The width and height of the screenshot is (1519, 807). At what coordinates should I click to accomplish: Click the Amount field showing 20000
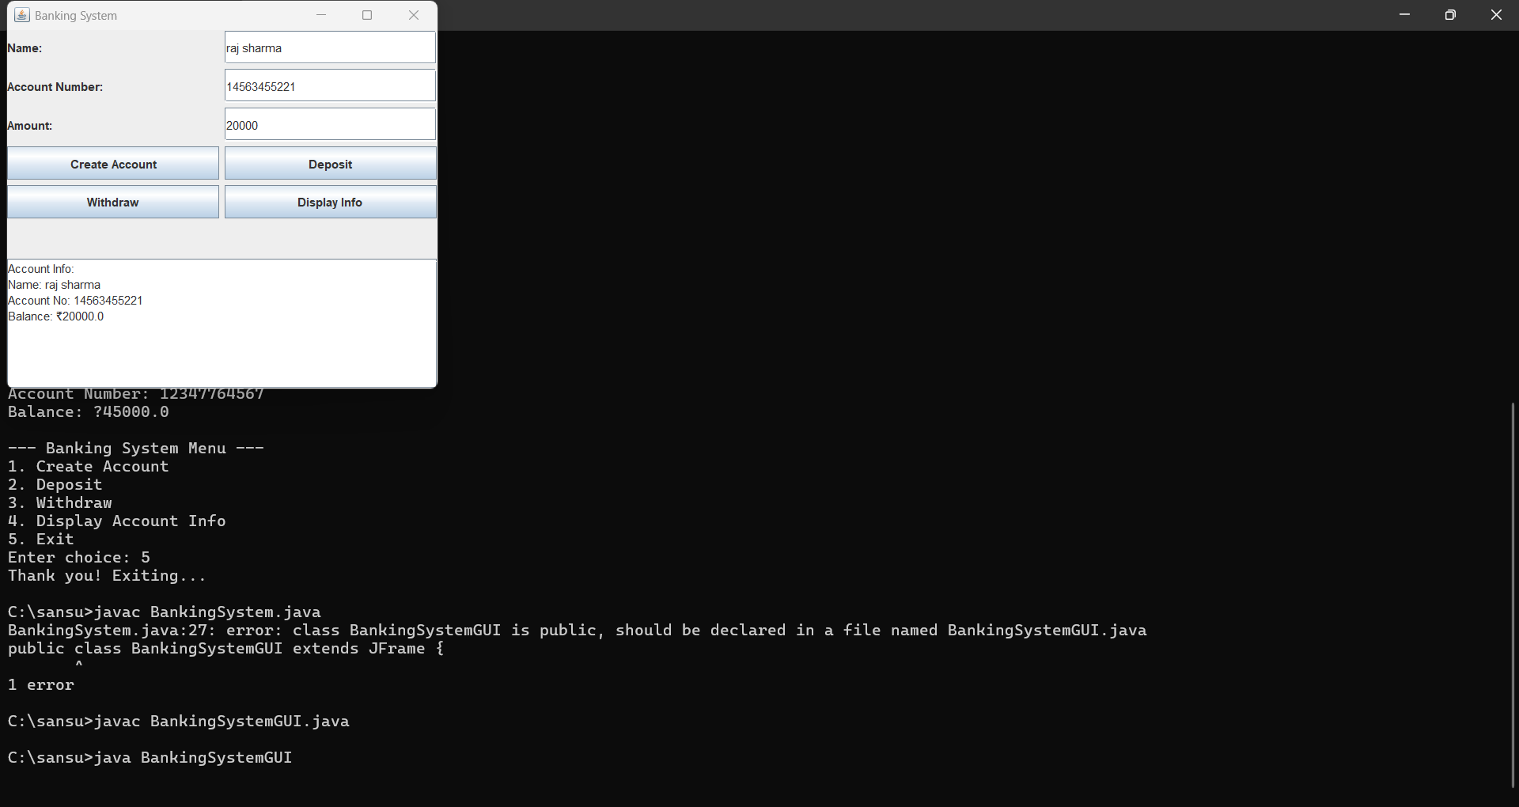click(x=329, y=124)
